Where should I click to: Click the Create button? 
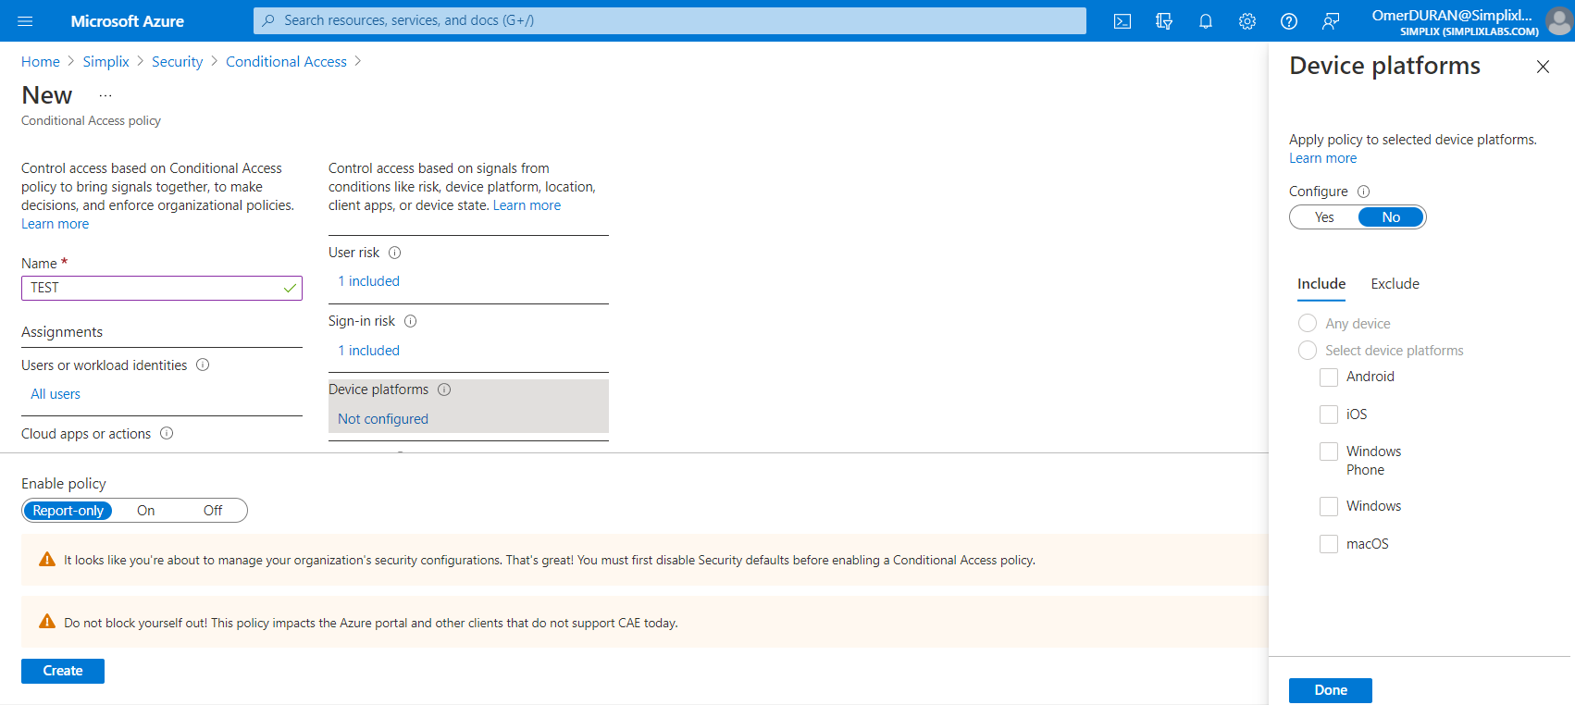(x=63, y=671)
